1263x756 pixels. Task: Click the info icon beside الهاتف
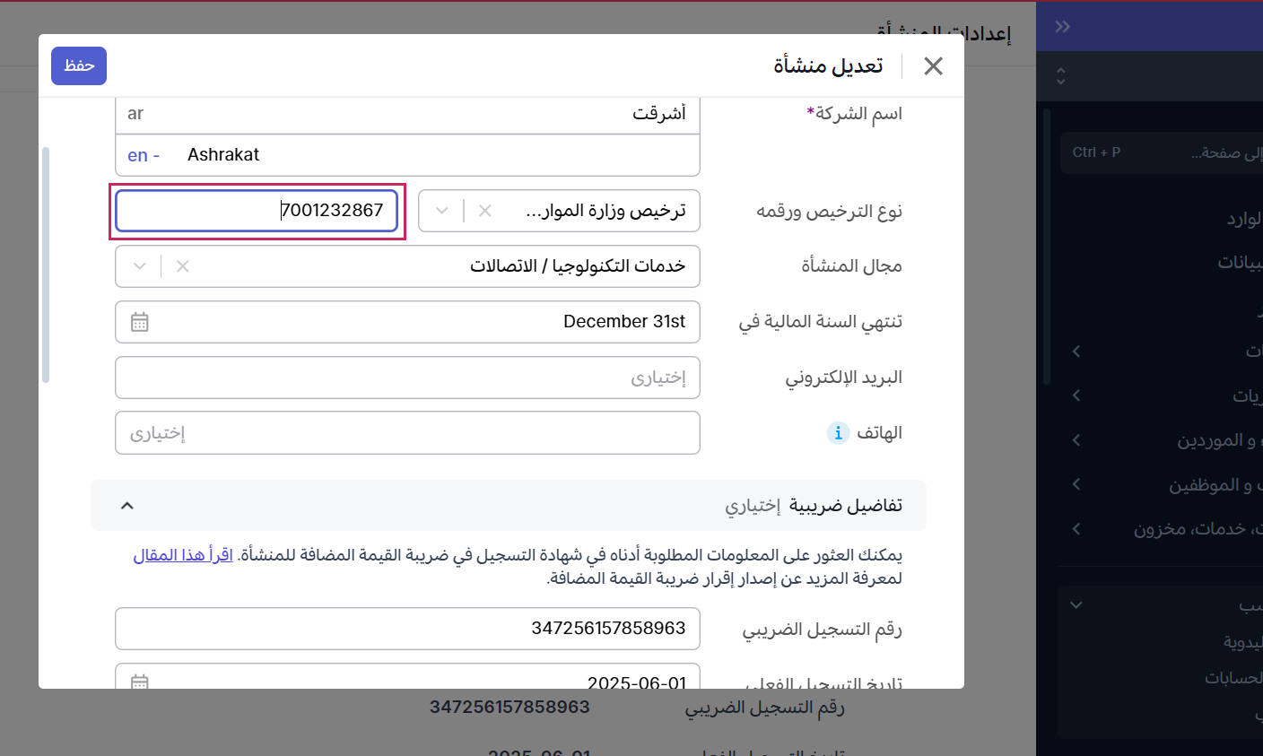(x=837, y=433)
